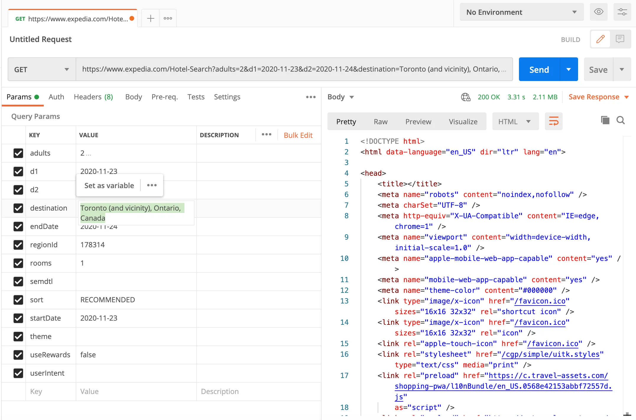The image size is (636, 420).
Task: Uncheck the rooms parameter
Action: point(18,263)
